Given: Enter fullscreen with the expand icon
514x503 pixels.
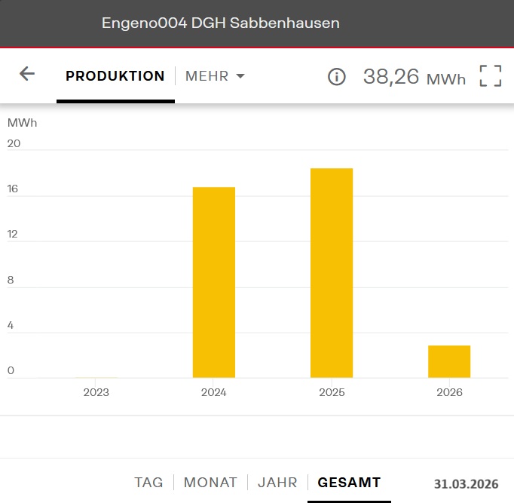Looking at the screenshot, I should pos(491,76).
